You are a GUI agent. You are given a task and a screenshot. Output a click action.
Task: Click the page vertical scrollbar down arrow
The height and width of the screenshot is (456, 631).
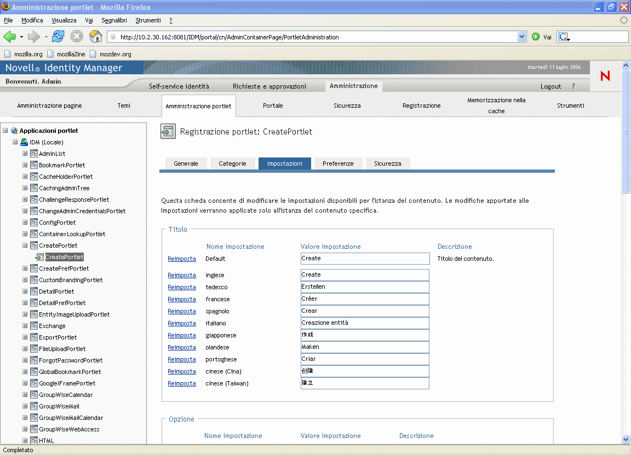tap(626, 439)
